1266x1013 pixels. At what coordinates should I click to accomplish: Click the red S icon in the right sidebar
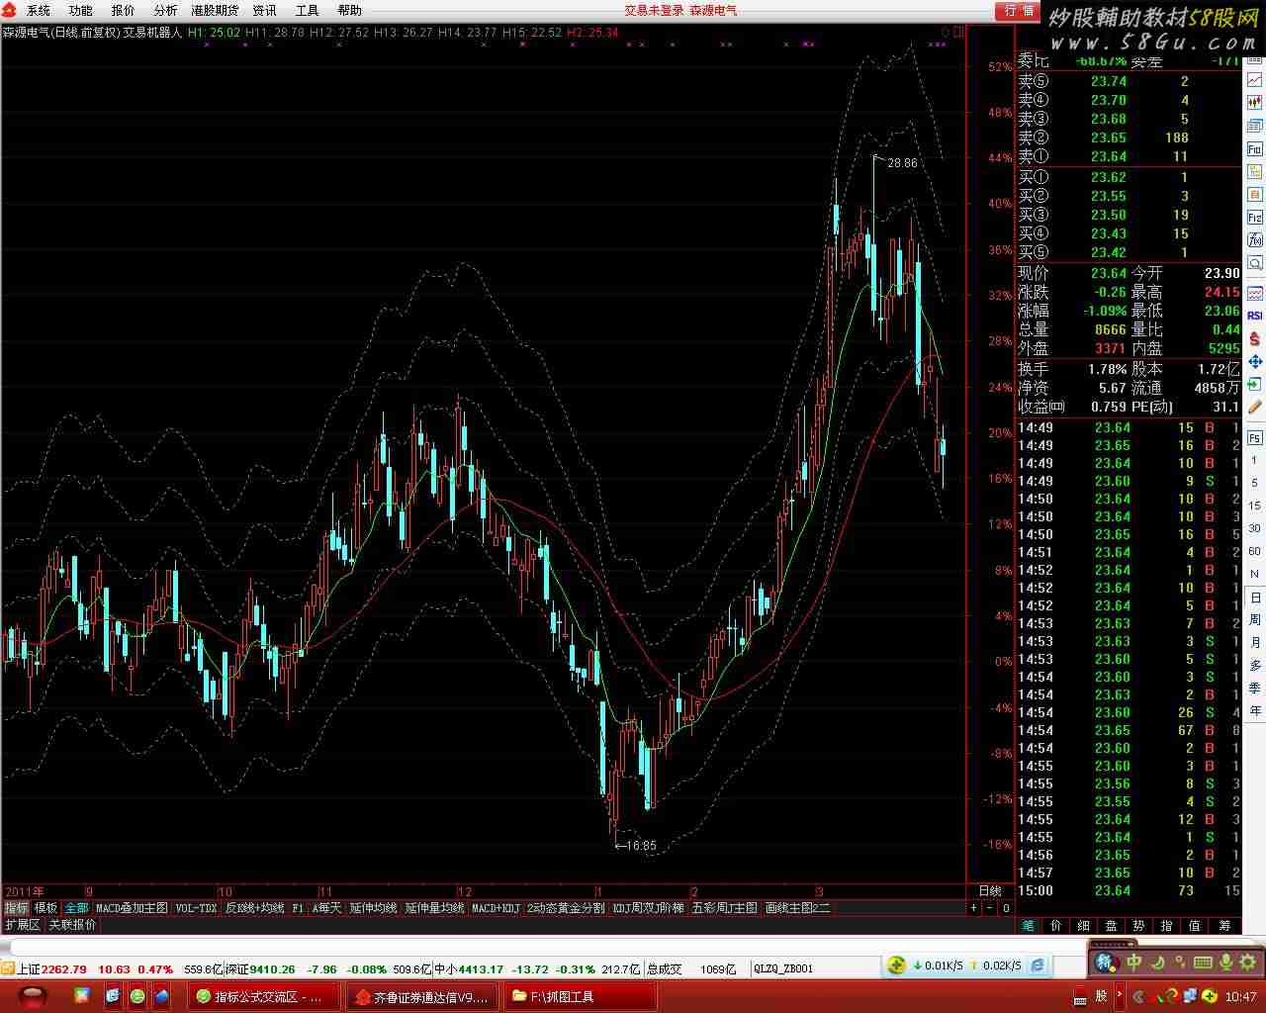(x=1255, y=338)
